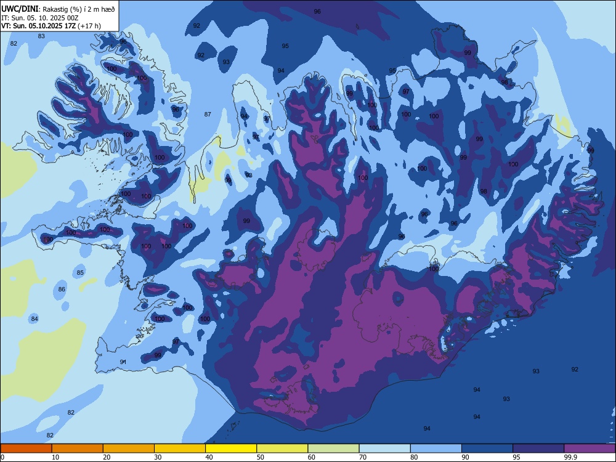Select the pale yellow 50–60 legend swatch
The image size is (616, 462).
282,448
